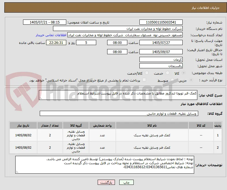Viewport: 227px width, 190px height.
Task: Open the اطلاعات تماس خریدار link
Action: 51,35
